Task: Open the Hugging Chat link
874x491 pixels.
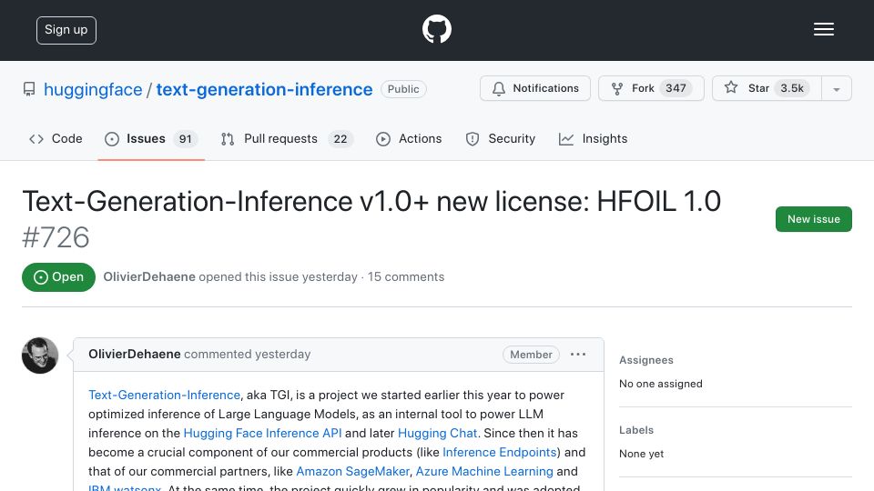Action: click(437, 433)
